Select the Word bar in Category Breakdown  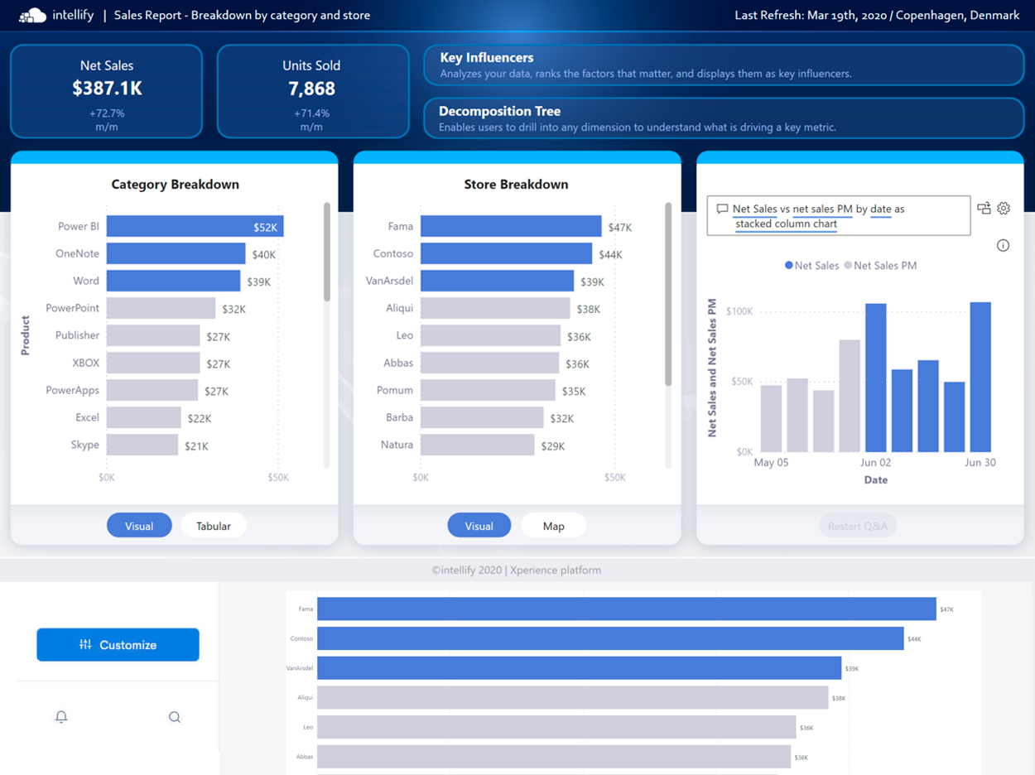coord(174,281)
